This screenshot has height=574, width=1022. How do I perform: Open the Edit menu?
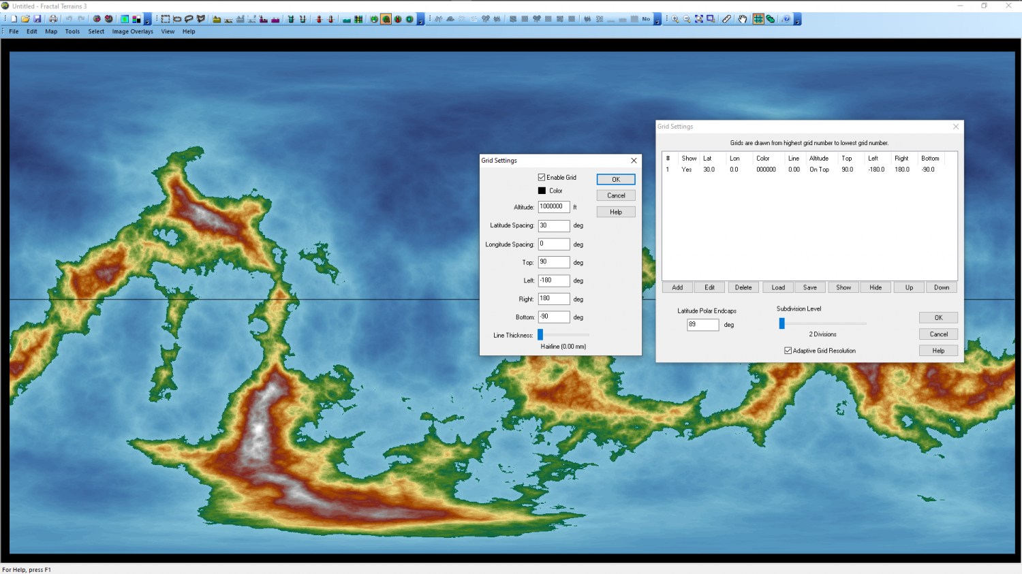32,31
